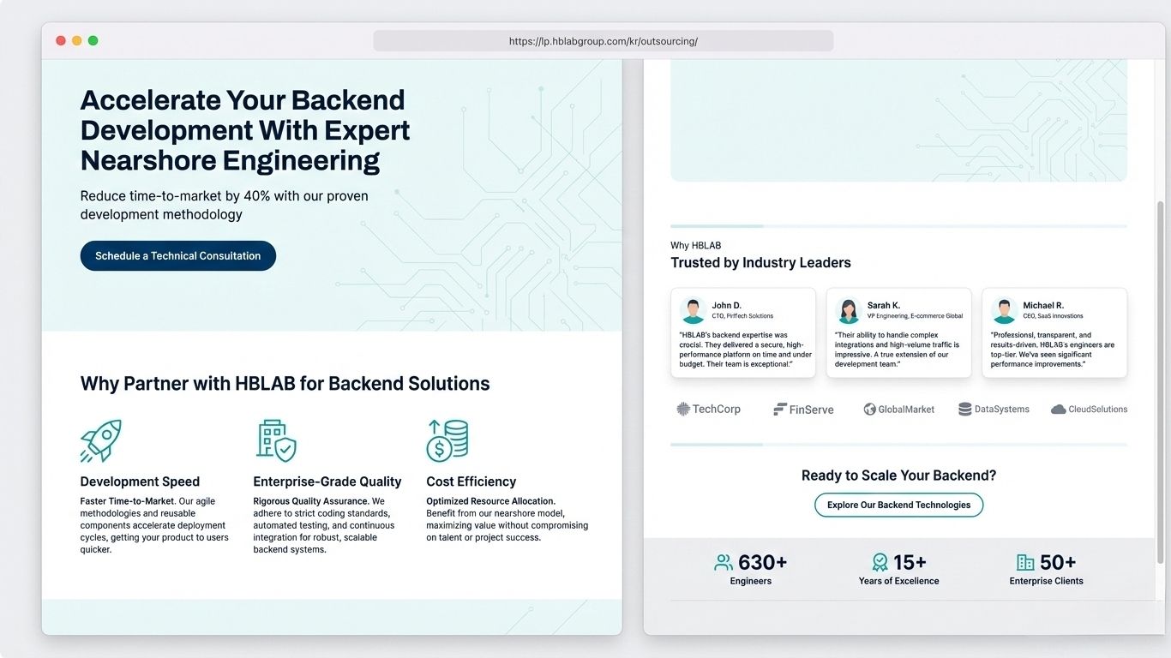This screenshot has width=1171, height=658.
Task: Click the Cost Efficiency dollar coins icon
Action: pyautogui.click(x=447, y=439)
